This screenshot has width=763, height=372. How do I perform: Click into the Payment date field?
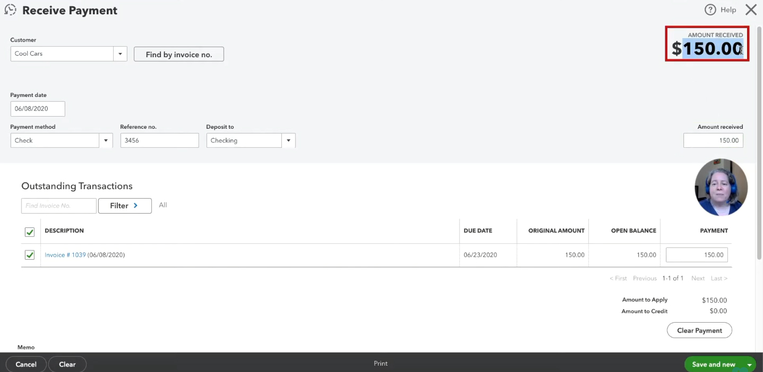click(x=38, y=109)
